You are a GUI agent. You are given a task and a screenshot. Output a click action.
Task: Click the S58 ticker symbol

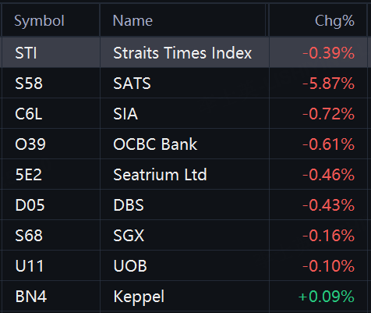(29, 84)
